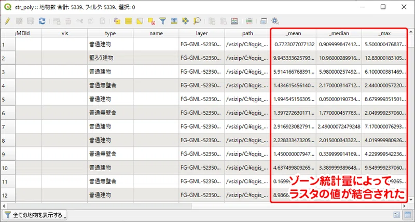Click the add feature icon
This screenshot has width=415, height=222.
pos(57,21)
